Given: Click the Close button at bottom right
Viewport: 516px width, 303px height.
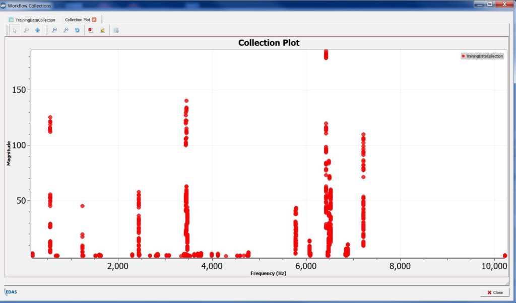Looking at the screenshot, I should (x=495, y=292).
